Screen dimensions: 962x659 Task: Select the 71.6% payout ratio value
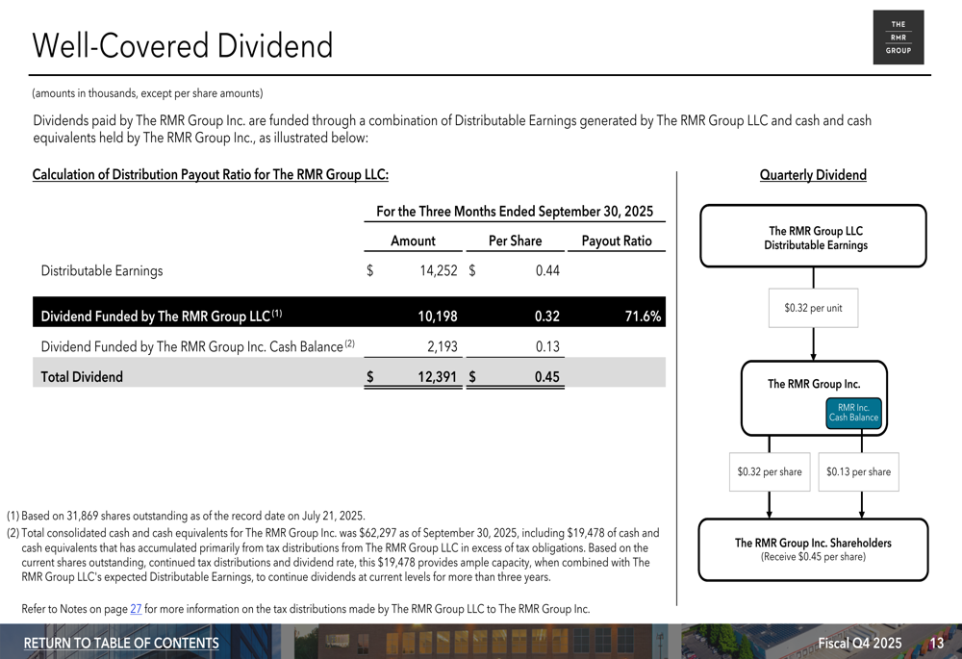point(643,316)
